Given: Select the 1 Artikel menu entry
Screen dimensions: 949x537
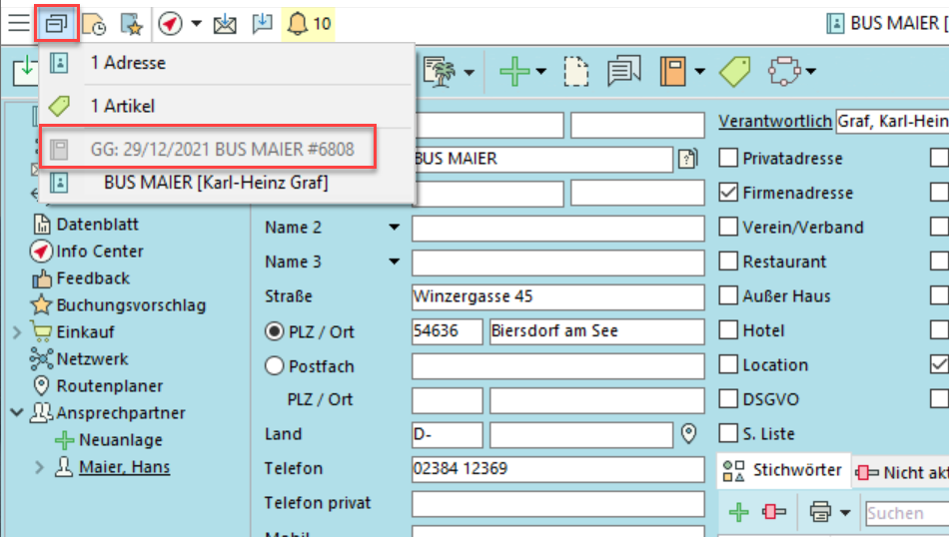Looking at the screenshot, I should click(x=122, y=106).
